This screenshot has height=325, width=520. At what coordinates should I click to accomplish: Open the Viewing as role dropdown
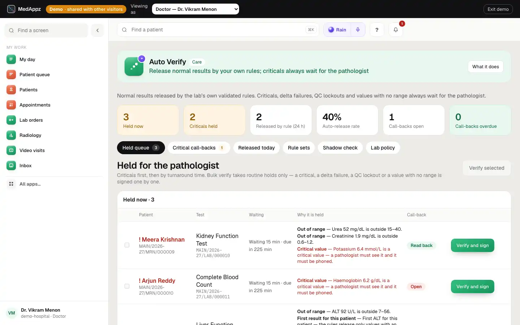pos(195,9)
